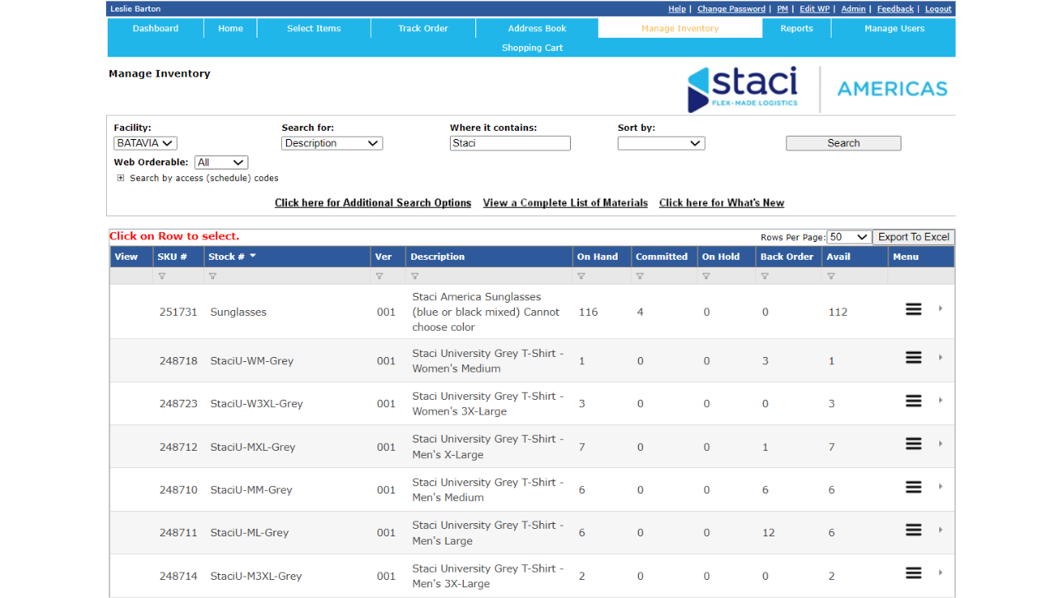Screen dimensions: 1061x598
Task: Click the Edit WP link
Action: 814,9
